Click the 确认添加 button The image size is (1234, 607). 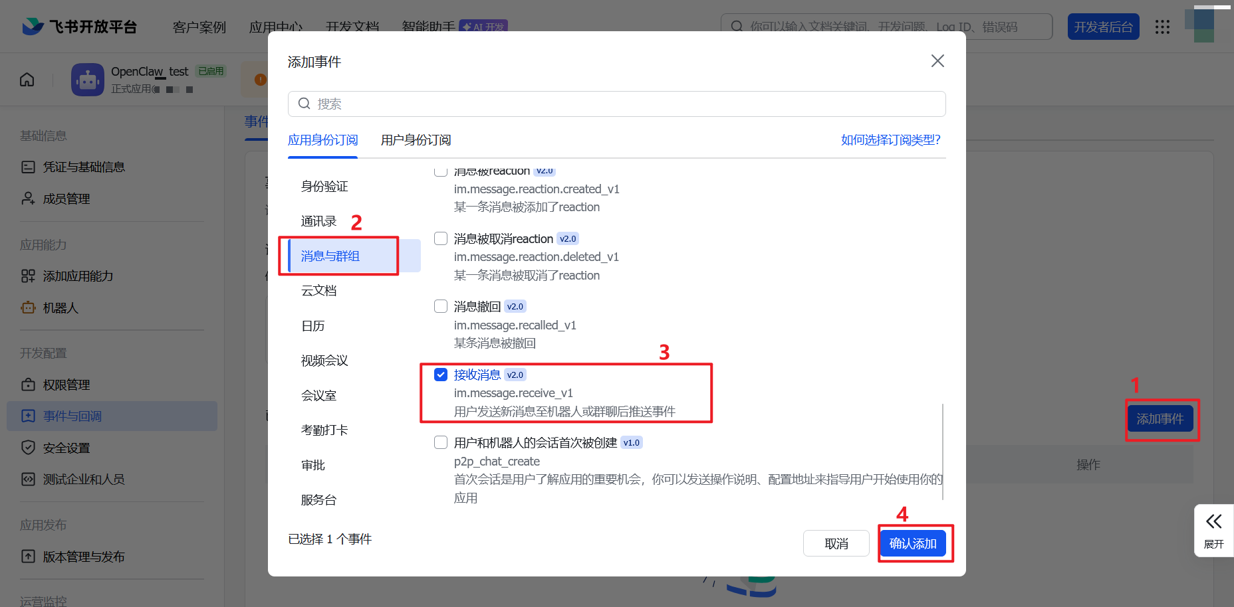914,543
